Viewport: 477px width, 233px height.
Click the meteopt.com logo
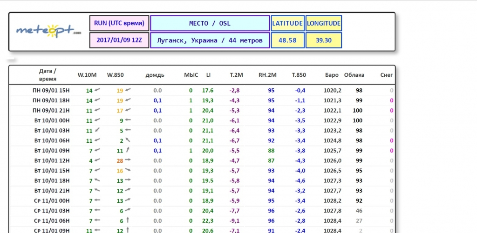(48, 31)
